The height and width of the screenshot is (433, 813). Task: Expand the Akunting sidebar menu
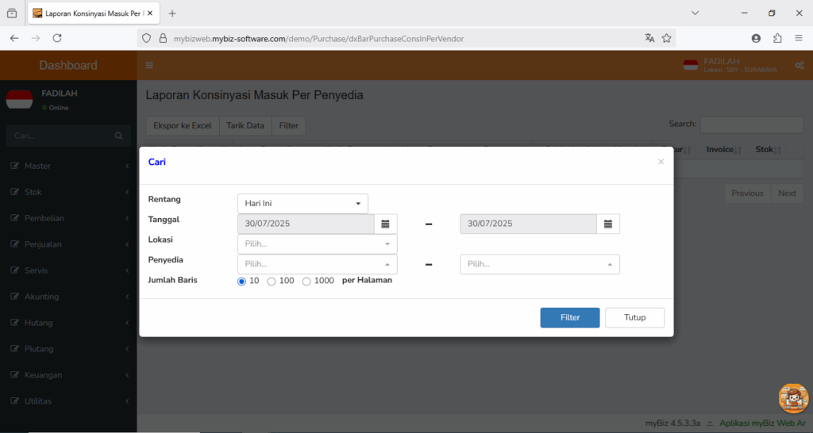(x=68, y=297)
